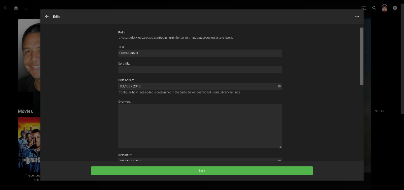Open the three-dot more options menu
Viewport: 404px width, 190px height.
pyautogui.click(x=357, y=16)
